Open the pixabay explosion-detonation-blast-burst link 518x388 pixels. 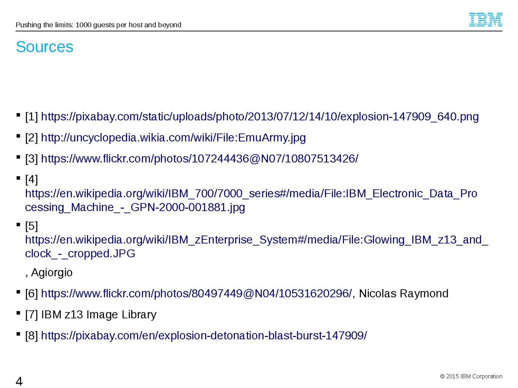tap(204, 336)
